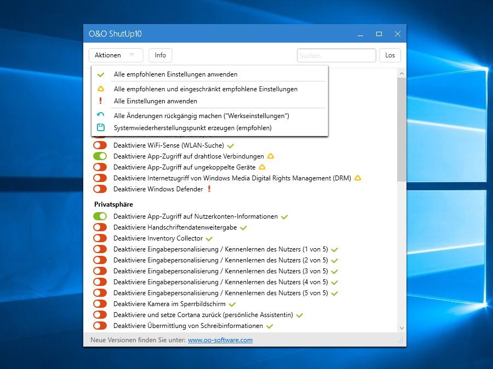The height and width of the screenshot is (369, 493).
Task: Click warning triangle next to DRM entry
Action: (358, 178)
